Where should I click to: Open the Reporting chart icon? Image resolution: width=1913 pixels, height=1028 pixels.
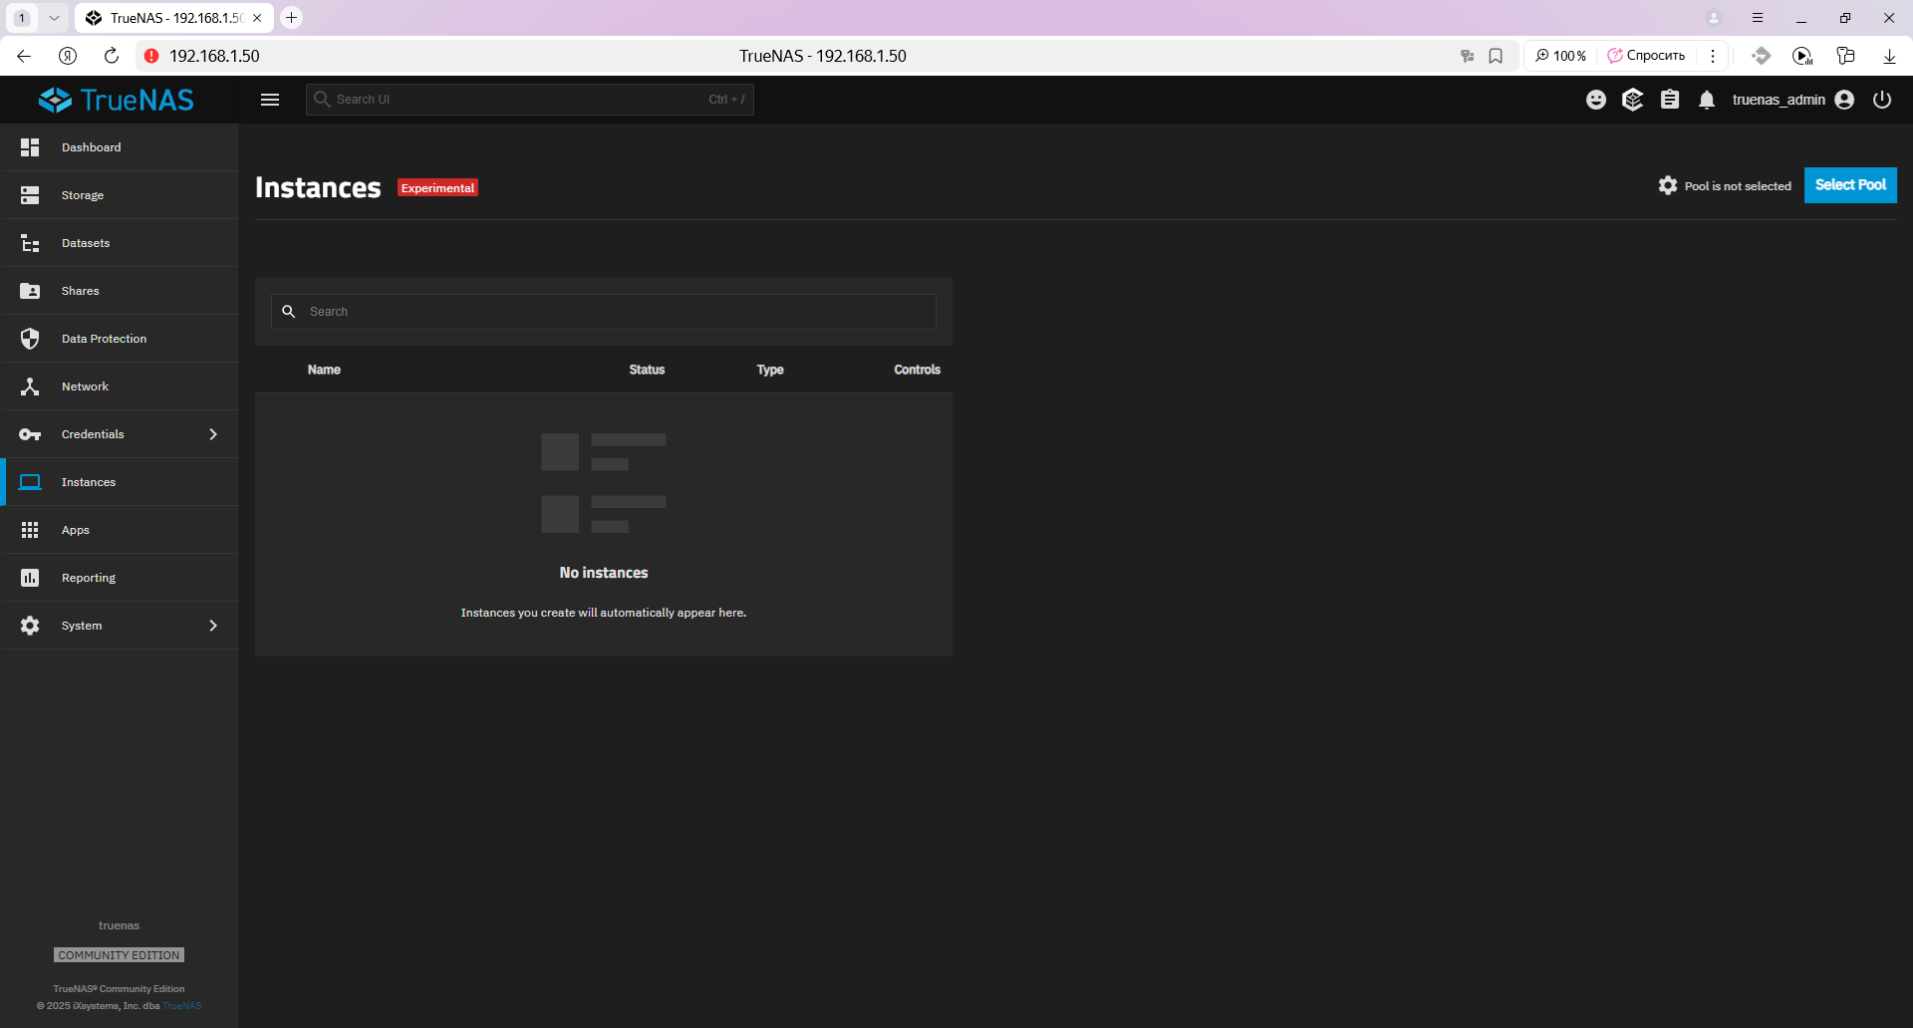30,578
